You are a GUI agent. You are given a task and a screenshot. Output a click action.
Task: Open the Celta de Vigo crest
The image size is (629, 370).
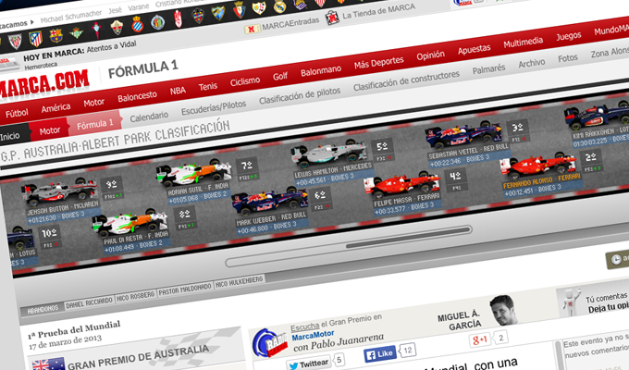coord(96,31)
